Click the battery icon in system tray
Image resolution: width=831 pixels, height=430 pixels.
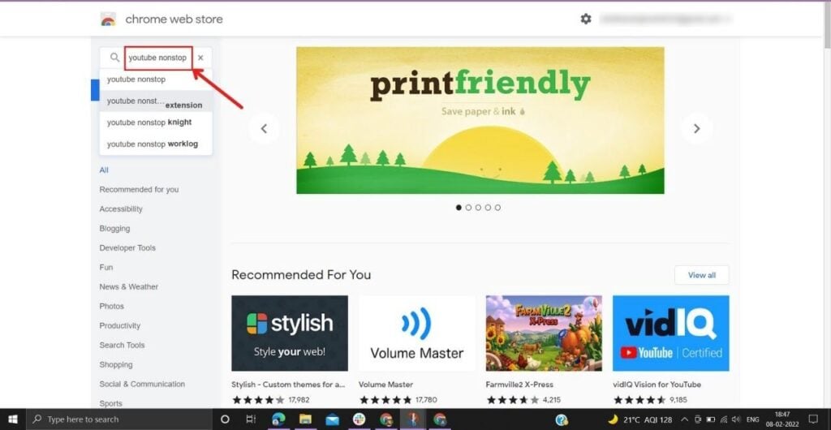point(711,419)
